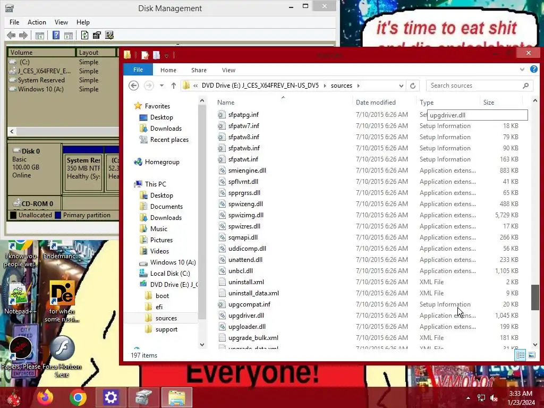
Task: Select Disk 0 in Disk Management graphical view
Action: coord(35,168)
